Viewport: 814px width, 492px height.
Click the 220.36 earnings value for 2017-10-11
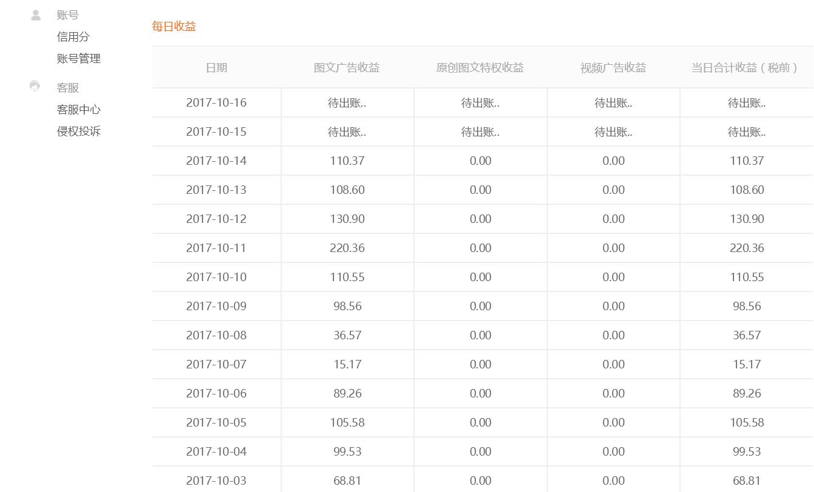point(347,248)
